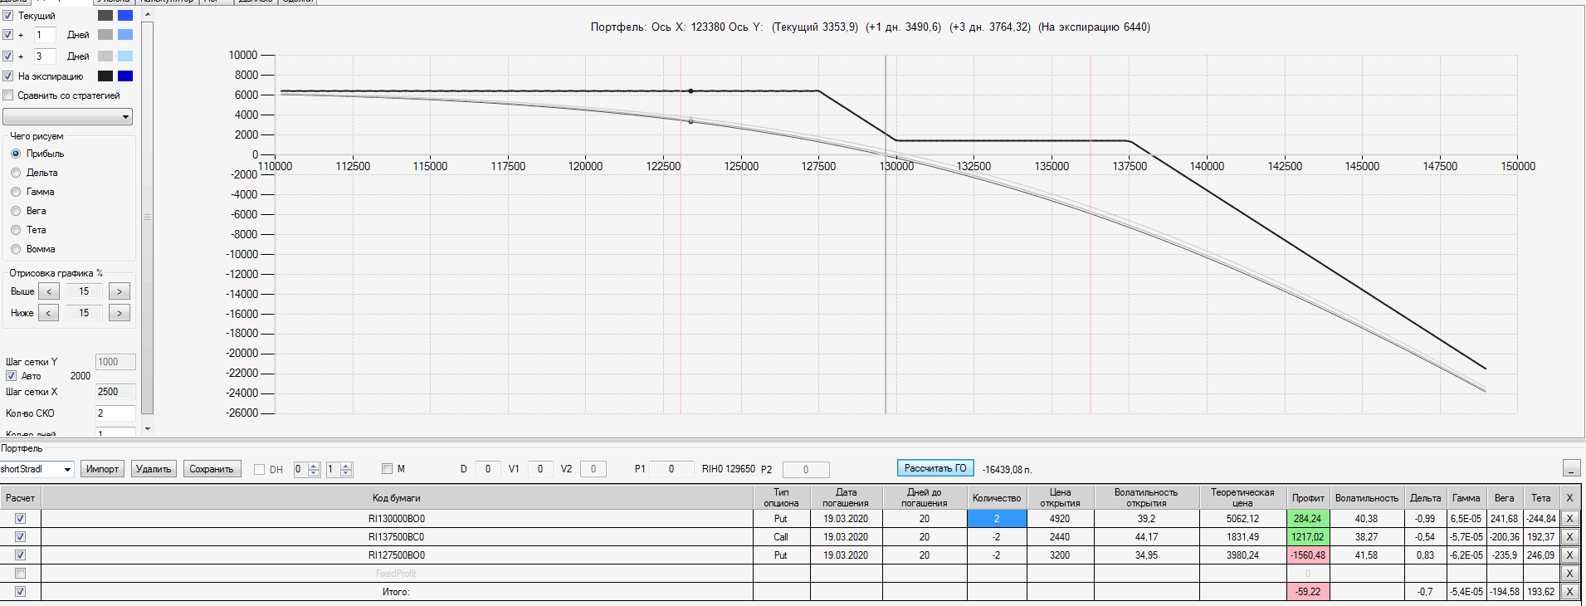Uncheck Расчет for the RI127500BO0 row
This screenshot has width=1586, height=606.
21,555
